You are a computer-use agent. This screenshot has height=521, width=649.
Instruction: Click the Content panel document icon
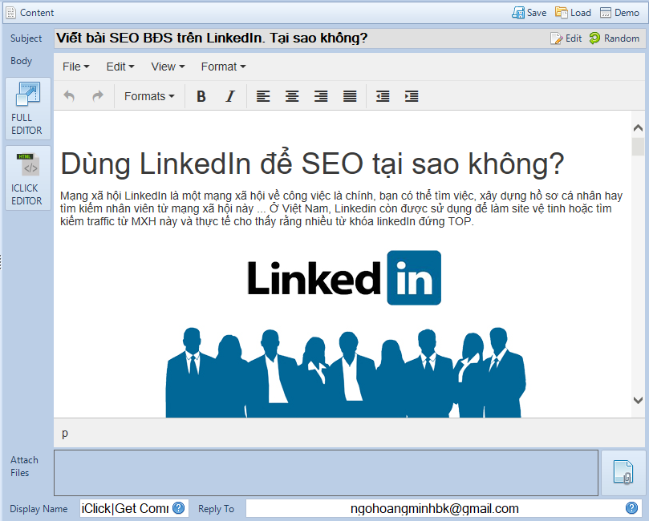coord(11,13)
